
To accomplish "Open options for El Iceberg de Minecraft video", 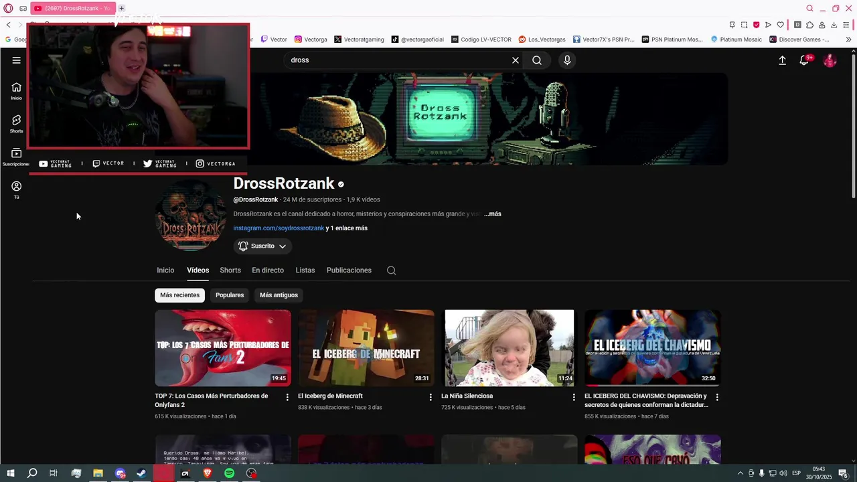I will (x=431, y=397).
